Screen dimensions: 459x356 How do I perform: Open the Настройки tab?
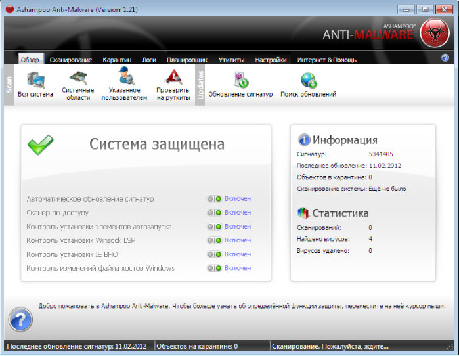(x=271, y=60)
